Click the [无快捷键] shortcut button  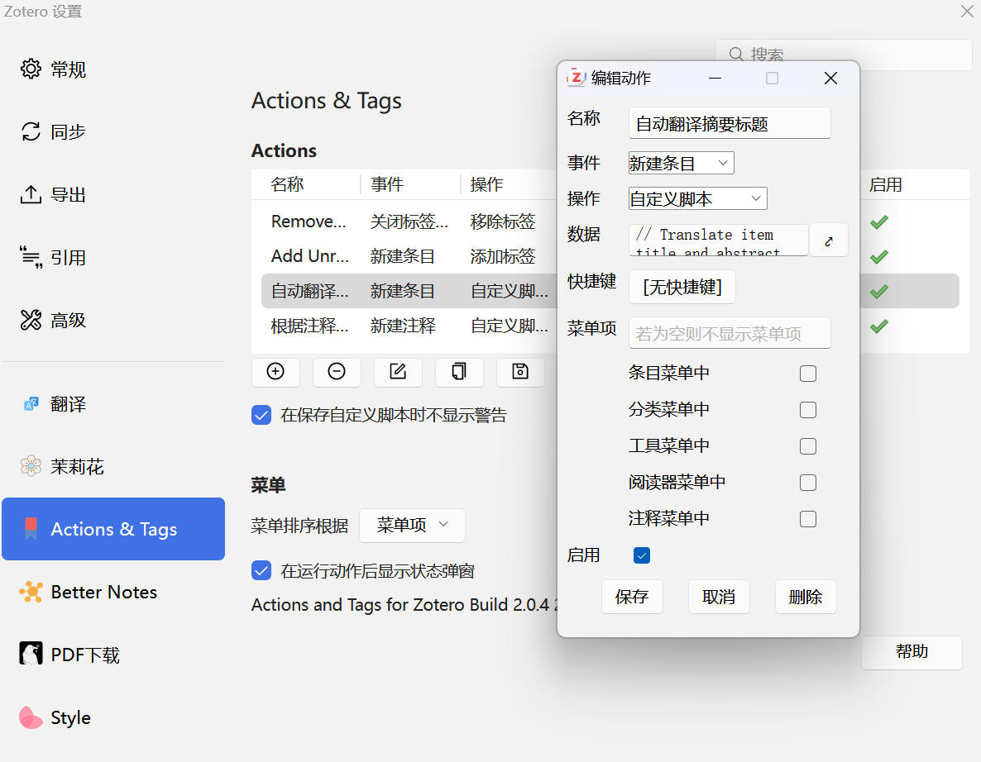pyautogui.click(x=682, y=287)
